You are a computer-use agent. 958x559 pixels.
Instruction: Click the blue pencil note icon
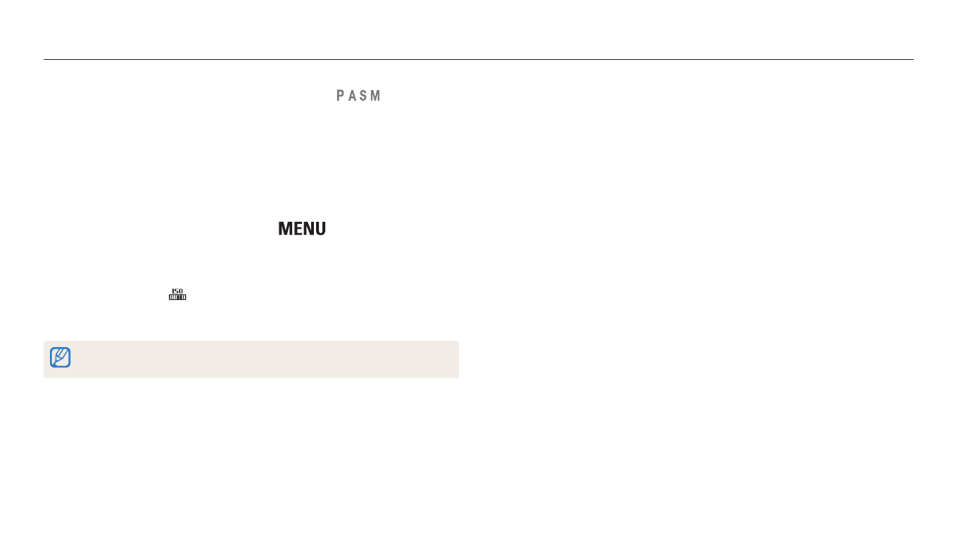click(x=61, y=358)
